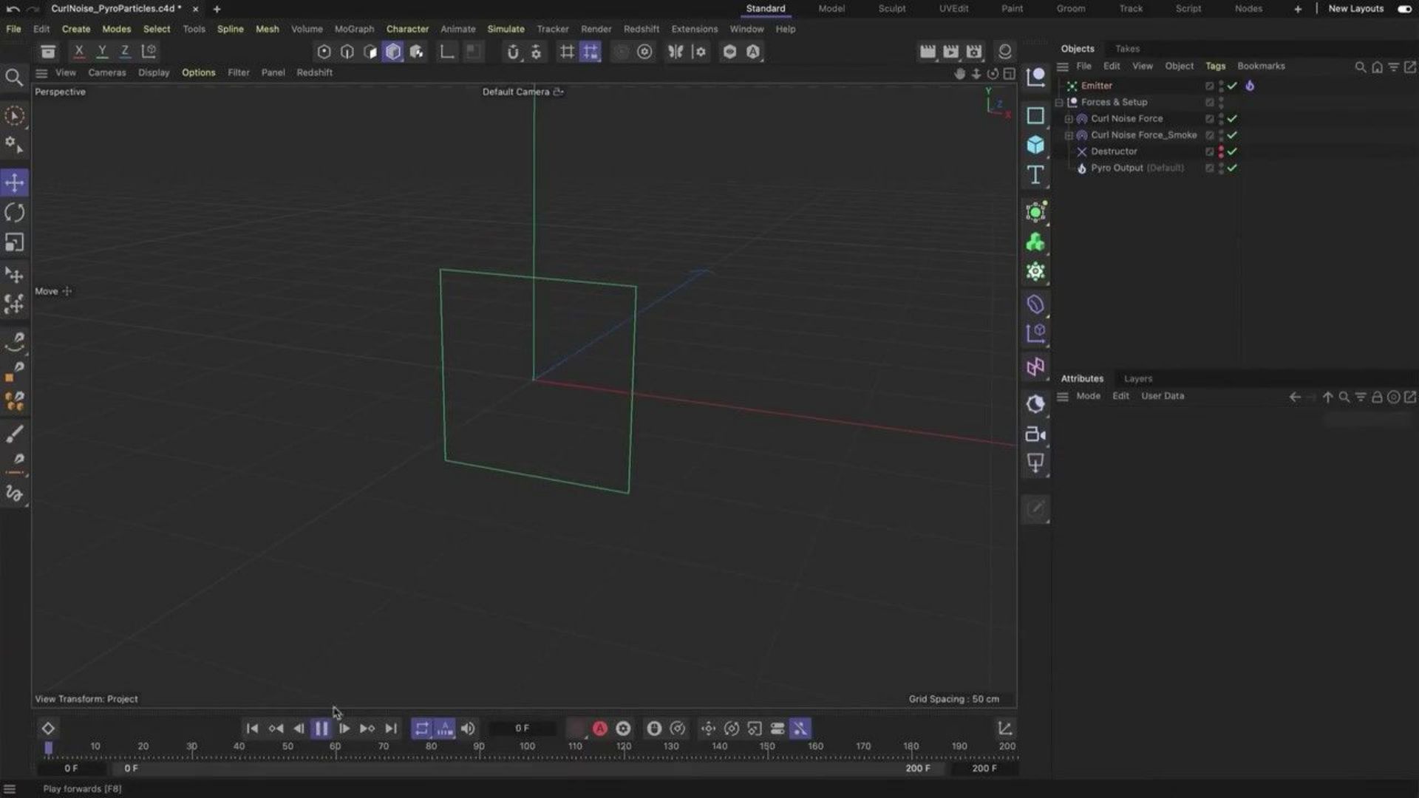Open Objects panel Tags menu

[x=1215, y=66]
